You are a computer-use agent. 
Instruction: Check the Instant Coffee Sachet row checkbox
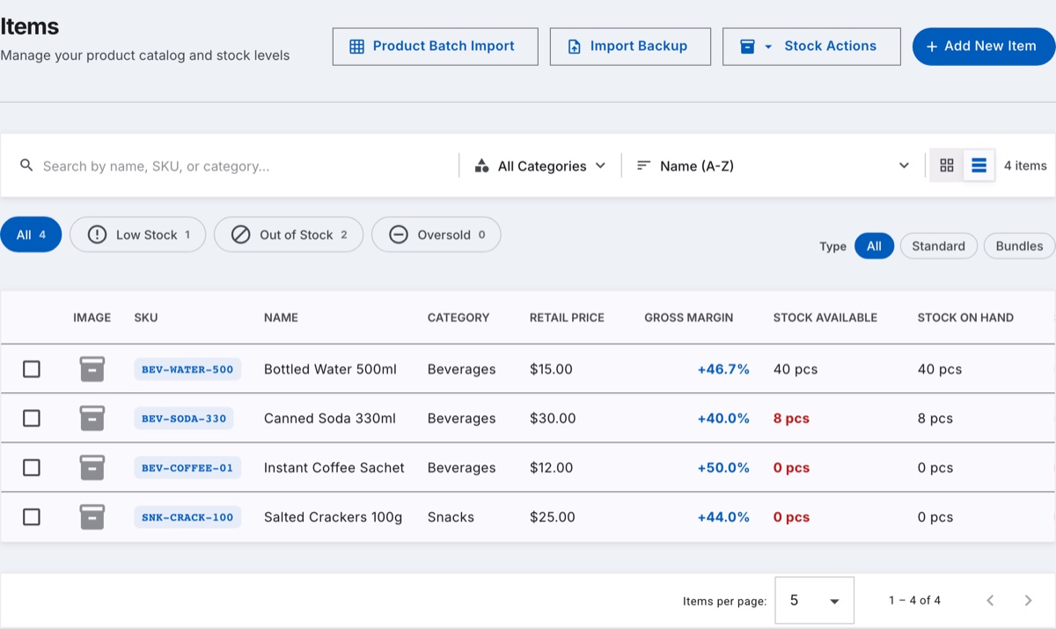click(32, 468)
